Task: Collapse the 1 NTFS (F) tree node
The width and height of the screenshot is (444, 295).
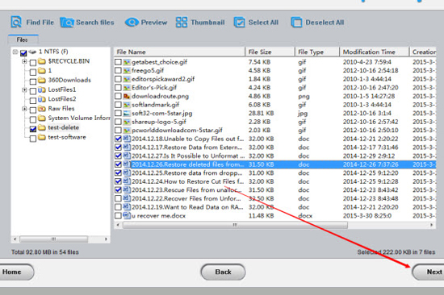Action: coord(15,52)
